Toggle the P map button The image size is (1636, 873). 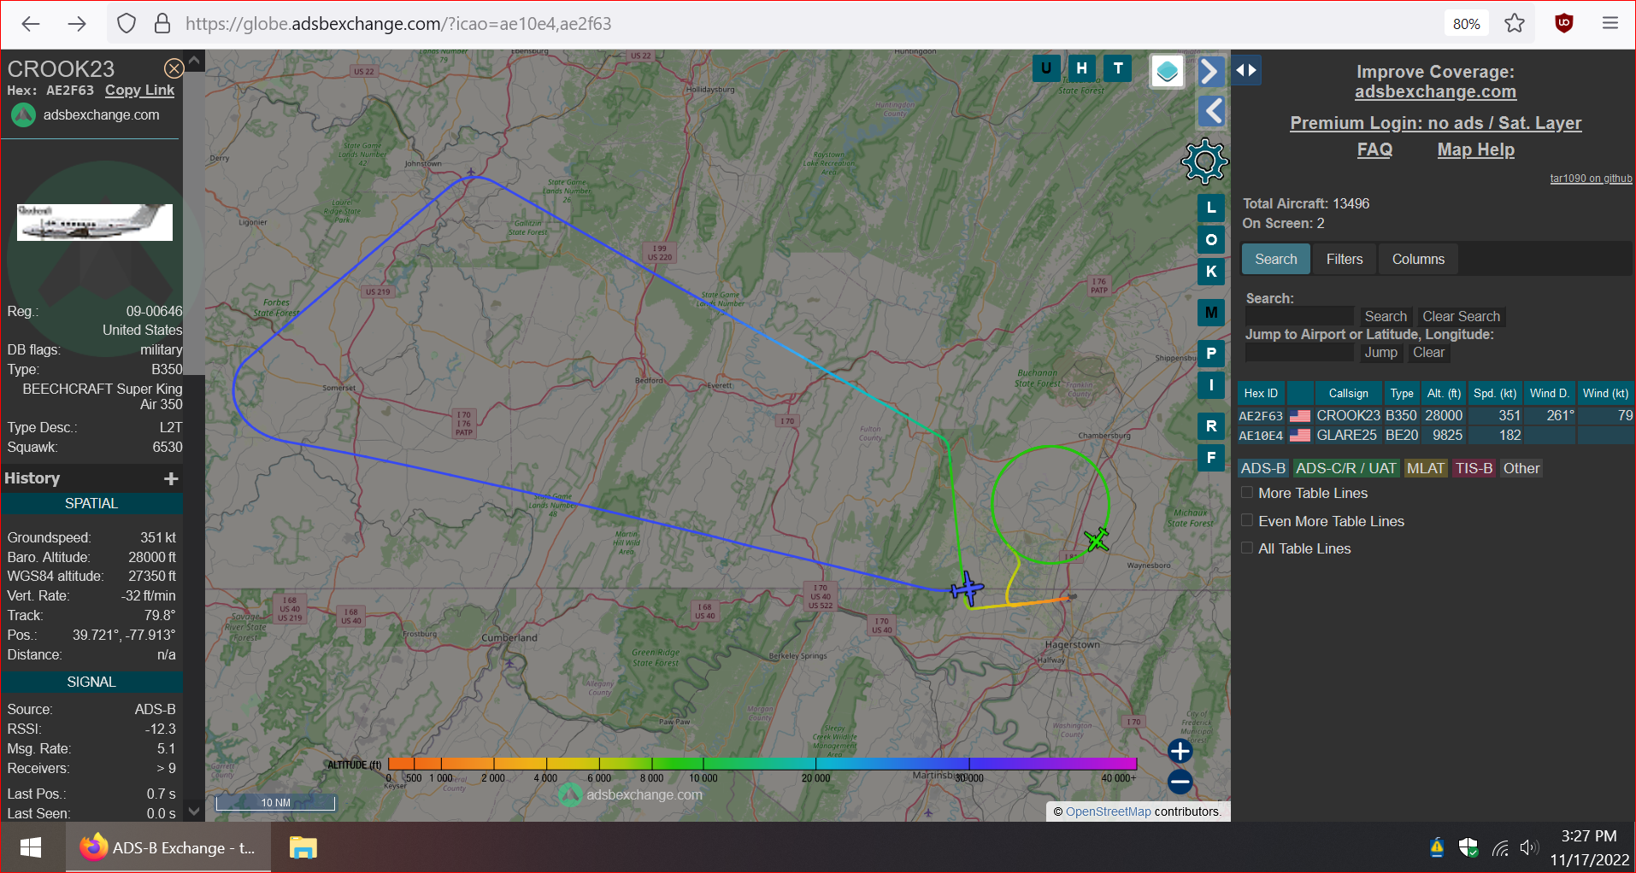click(1211, 354)
